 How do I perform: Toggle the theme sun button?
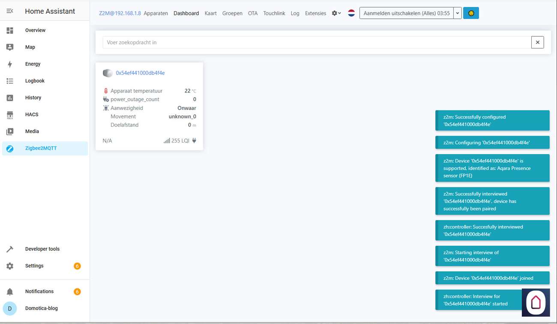(471, 13)
